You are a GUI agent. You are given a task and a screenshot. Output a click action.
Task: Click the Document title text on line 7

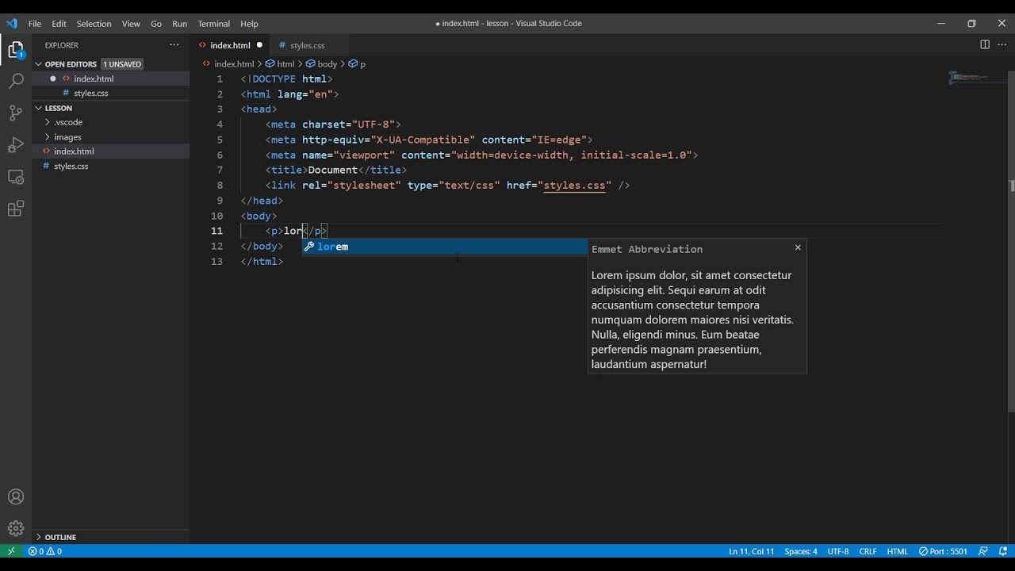click(332, 171)
